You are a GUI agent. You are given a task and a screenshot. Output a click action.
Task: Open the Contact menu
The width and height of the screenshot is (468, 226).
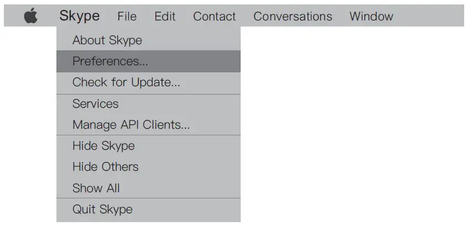pyautogui.click(x=214, y=17)
